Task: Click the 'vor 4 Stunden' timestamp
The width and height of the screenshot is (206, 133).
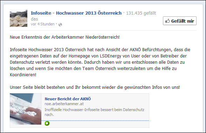Action: coord(43,24)
